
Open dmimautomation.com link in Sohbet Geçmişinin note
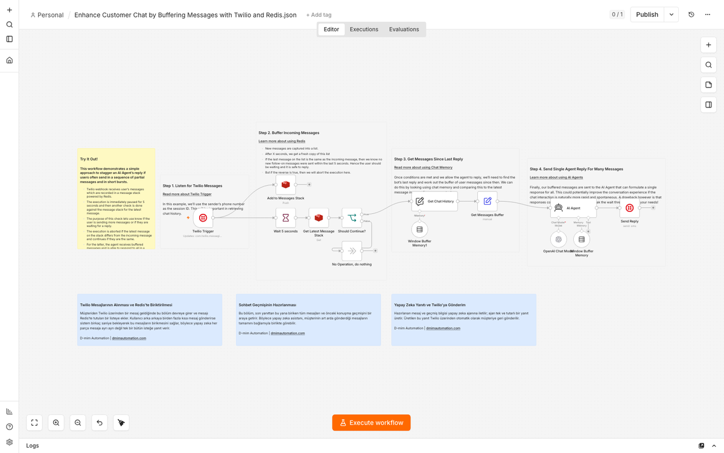pos(289,333)
